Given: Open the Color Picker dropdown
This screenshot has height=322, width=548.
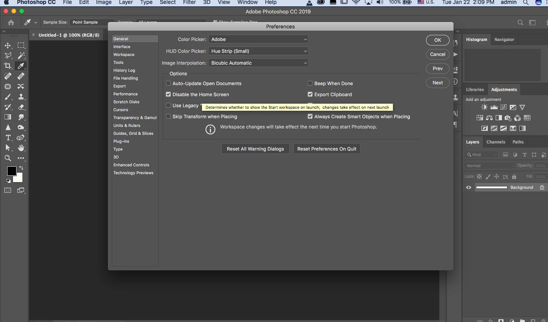Looking at the screenshot, I should 258,39.
